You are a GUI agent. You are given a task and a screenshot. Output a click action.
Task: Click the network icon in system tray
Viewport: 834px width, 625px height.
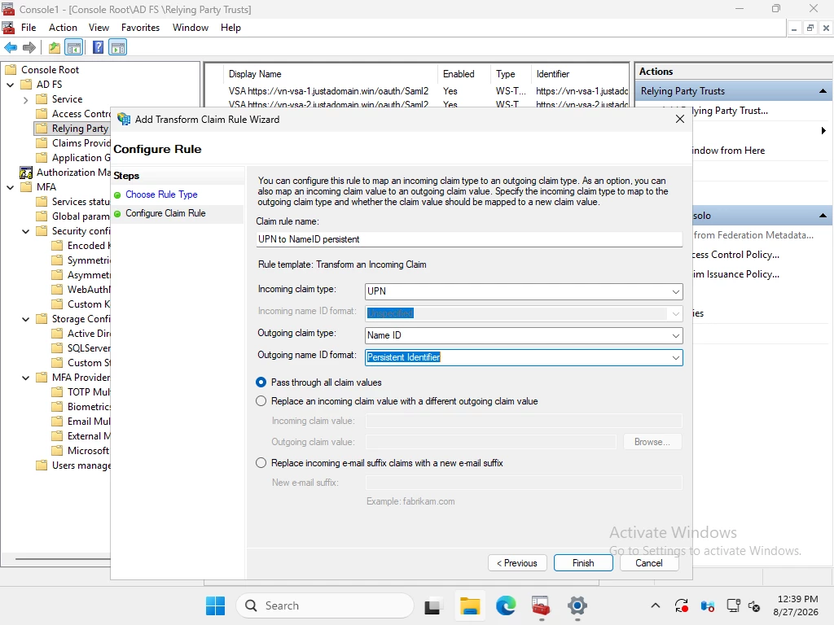tap(734, 605)
